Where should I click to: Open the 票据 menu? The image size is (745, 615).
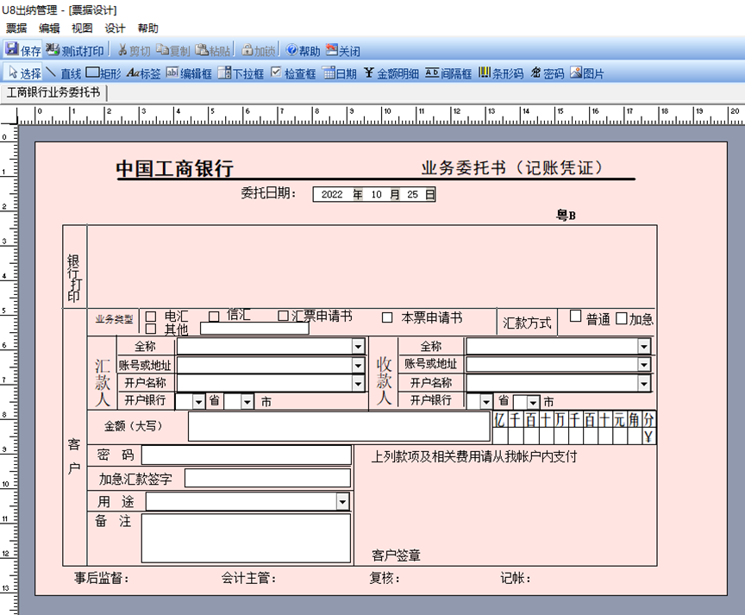pos(16,28)
